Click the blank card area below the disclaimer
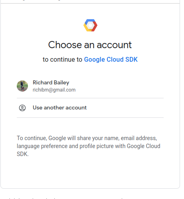The image size is (184, 199). 90,172
